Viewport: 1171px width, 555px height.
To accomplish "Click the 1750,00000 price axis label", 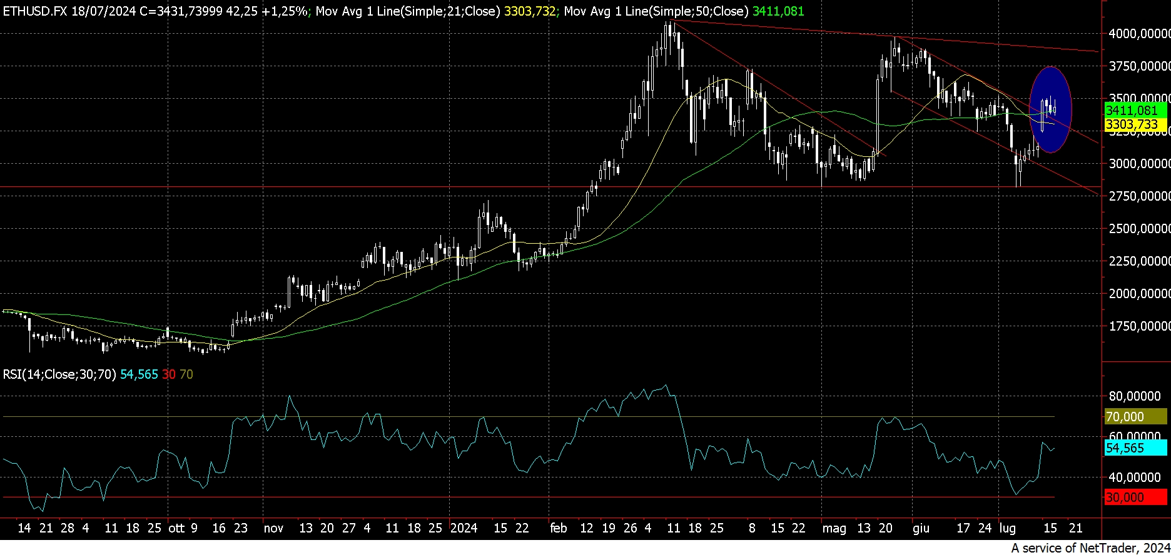I will pyautogui.click(x=1139, y=326).
